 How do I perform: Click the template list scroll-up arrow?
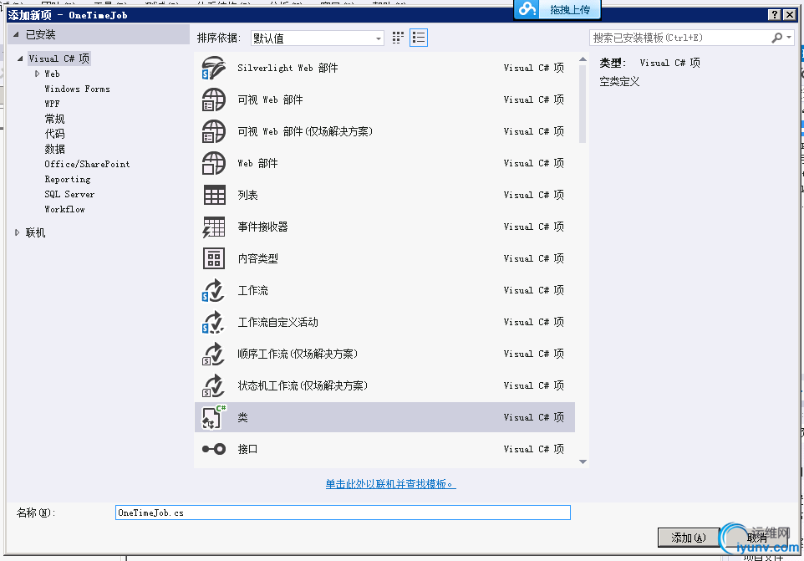pyautogui.click(x=583, y=59)
